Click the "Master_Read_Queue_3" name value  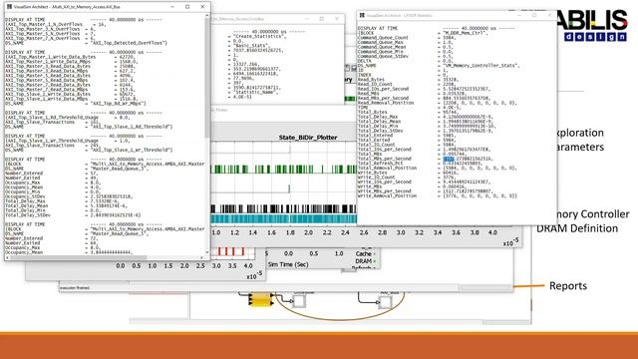tap(119, 169)
